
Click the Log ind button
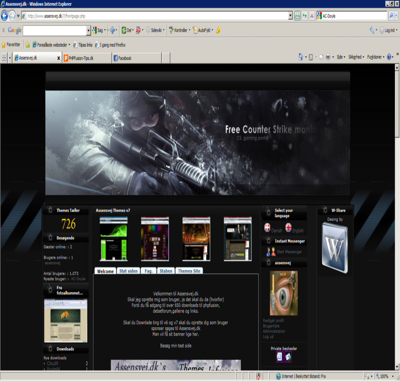(388, 30)
